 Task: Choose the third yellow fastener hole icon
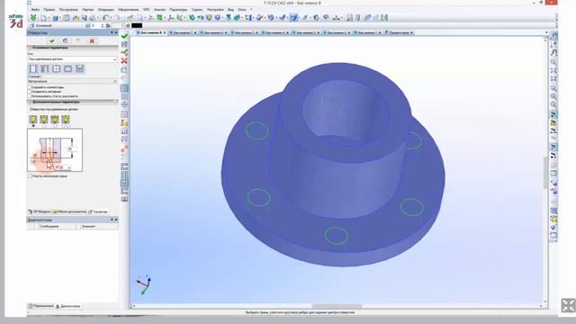click(55, 119)
